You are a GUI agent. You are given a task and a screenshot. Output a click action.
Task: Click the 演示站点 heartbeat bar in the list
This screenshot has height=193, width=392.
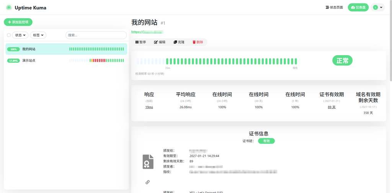point(96,61)
